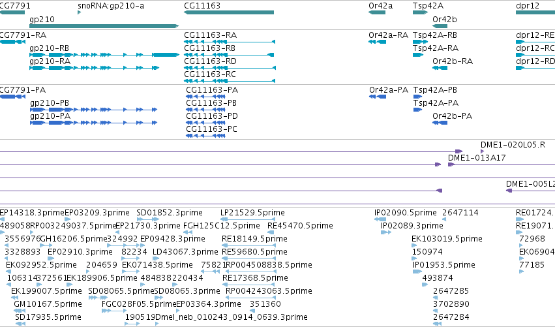Click the IP02089.3prime label
This screenshot has width=555, height=327.
[412, 226]
